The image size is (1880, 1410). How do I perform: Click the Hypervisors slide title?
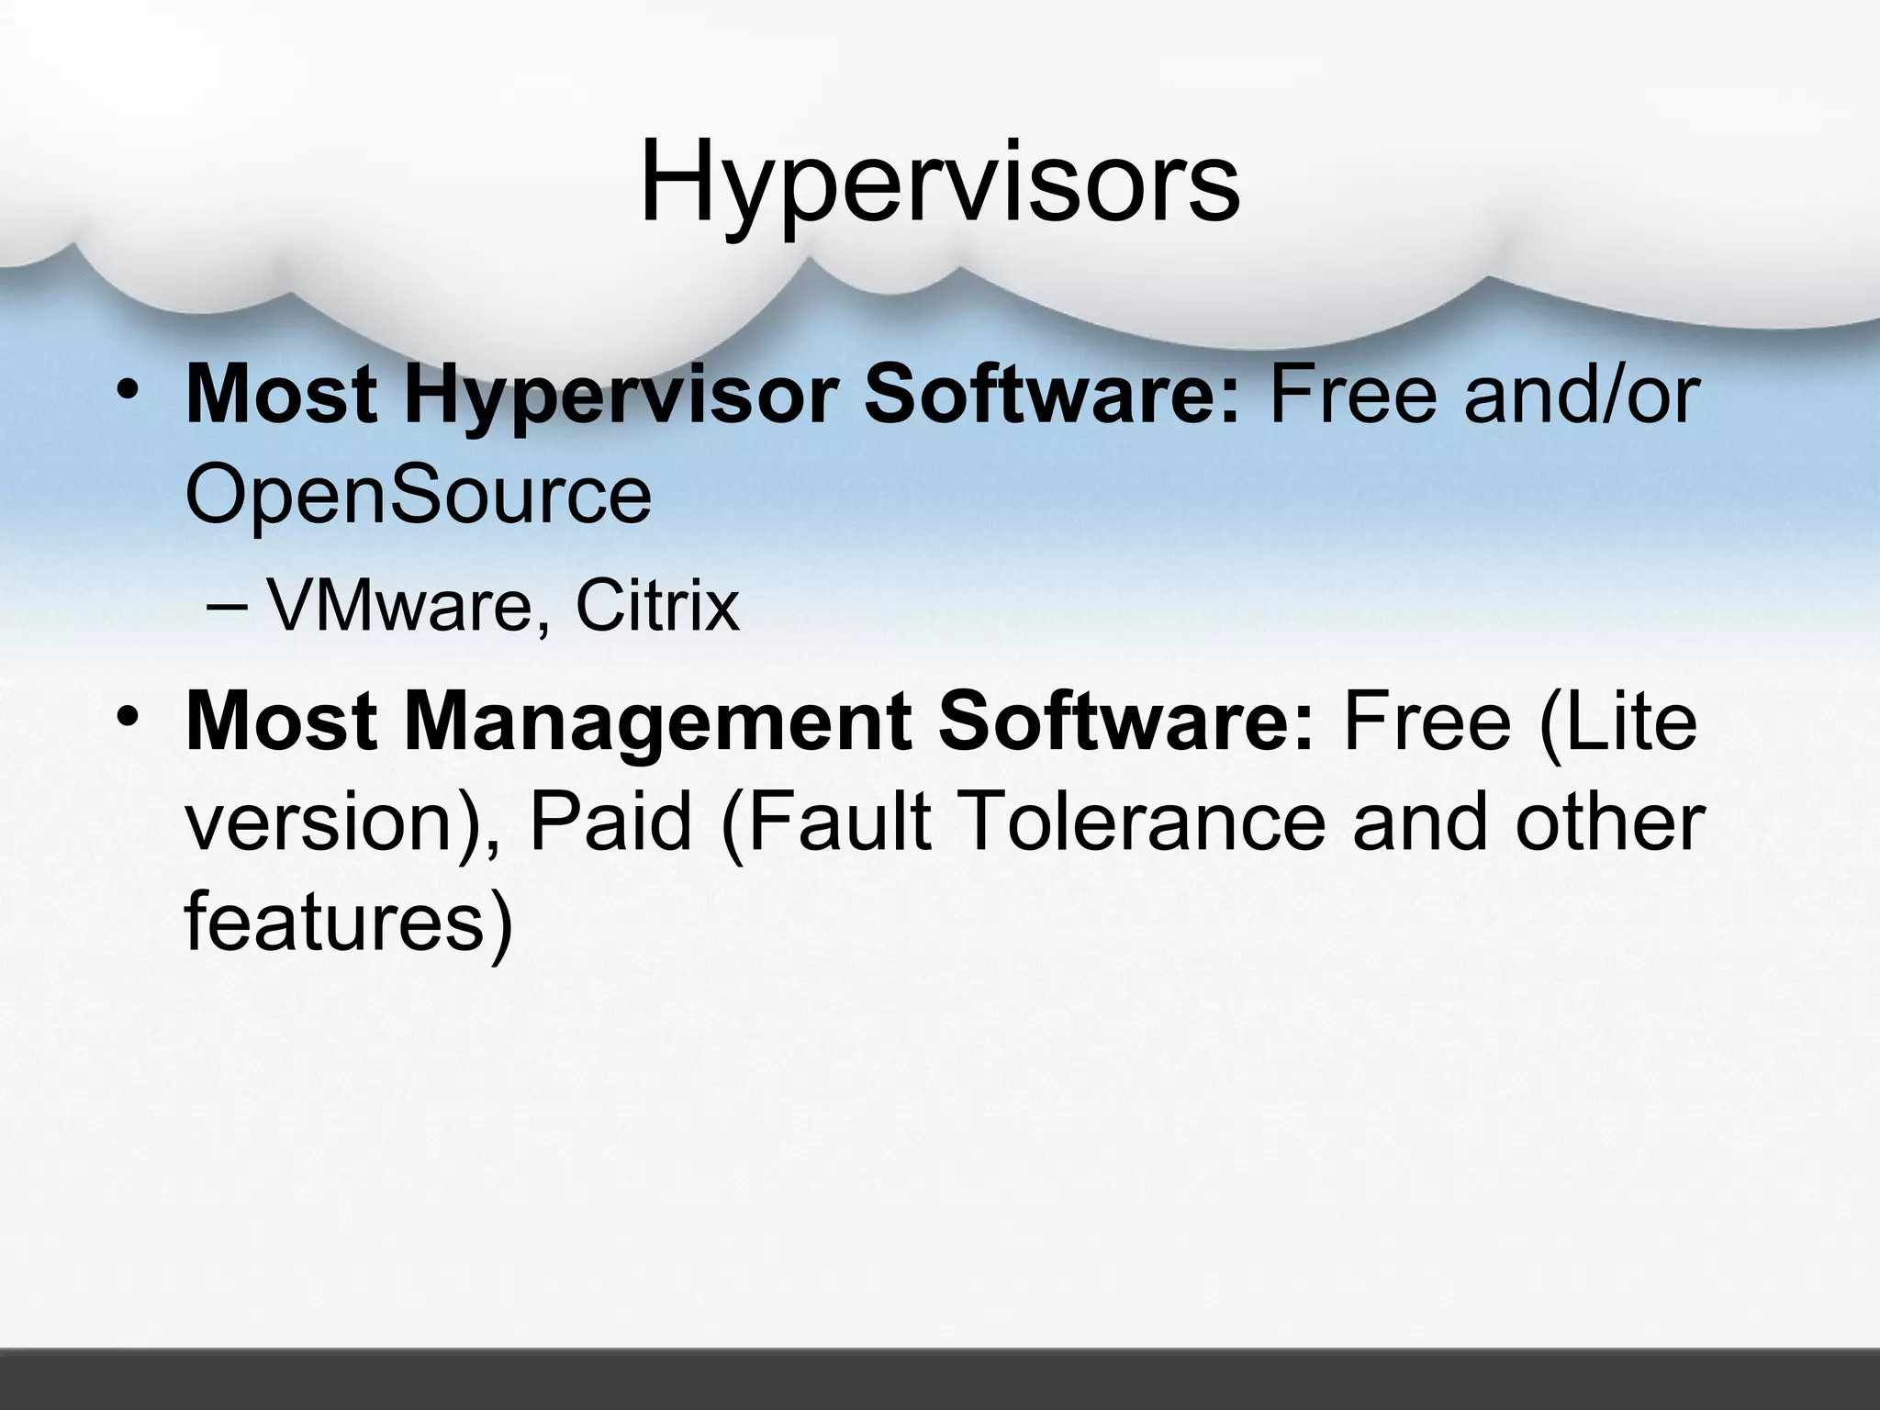pyautogui.click(x=939, y=182)
